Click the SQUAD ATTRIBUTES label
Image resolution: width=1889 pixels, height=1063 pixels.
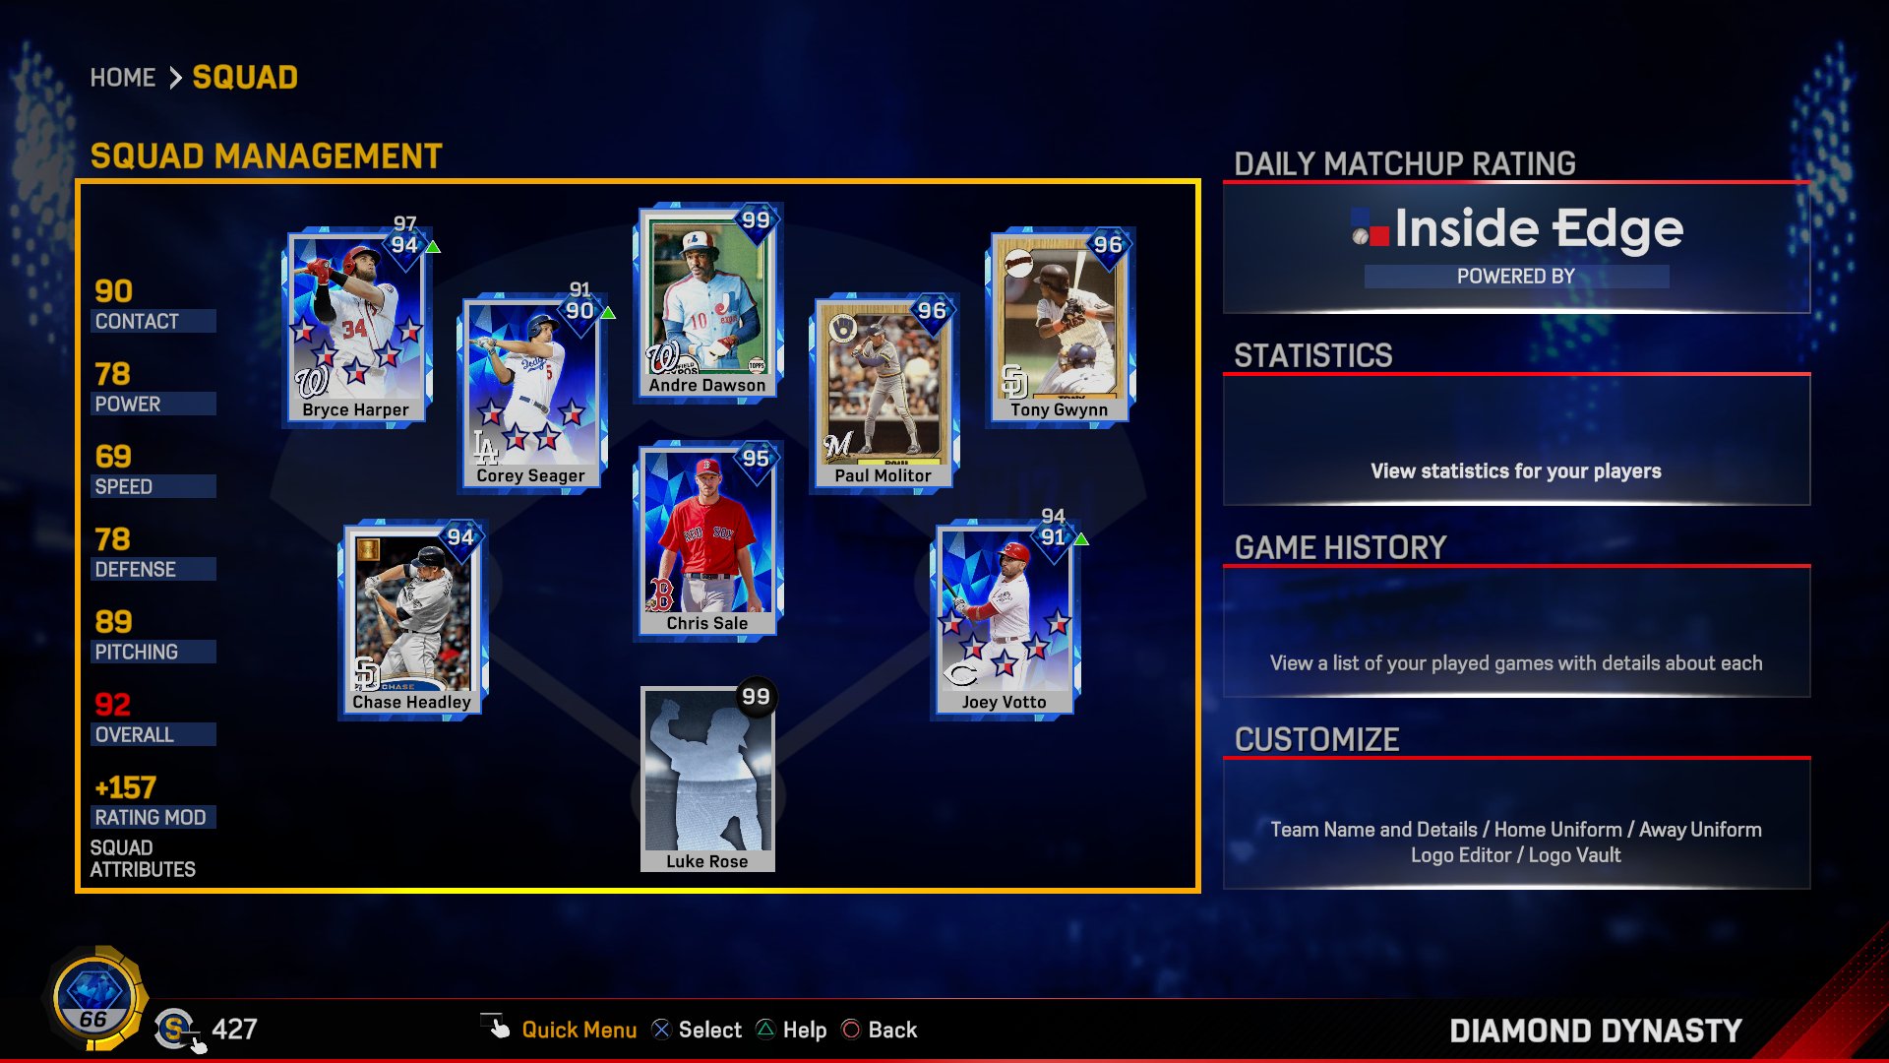click(143, 858)
